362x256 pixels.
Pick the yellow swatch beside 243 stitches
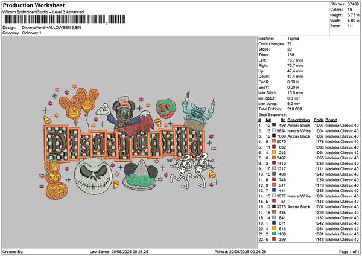pyautogui.click(x=274, y=153)
